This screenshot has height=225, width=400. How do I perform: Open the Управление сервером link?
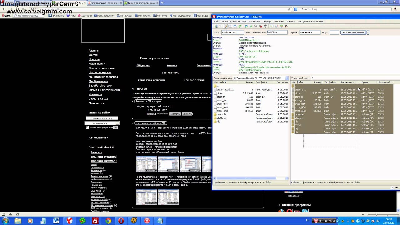click(151, 80)
